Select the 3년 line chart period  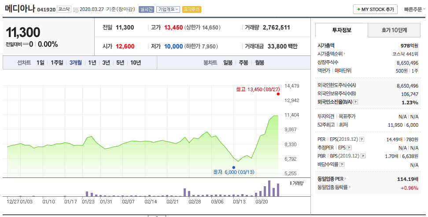[106, 63]
